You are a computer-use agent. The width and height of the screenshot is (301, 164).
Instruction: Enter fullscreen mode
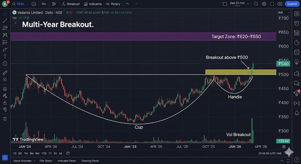click(272, 4)
